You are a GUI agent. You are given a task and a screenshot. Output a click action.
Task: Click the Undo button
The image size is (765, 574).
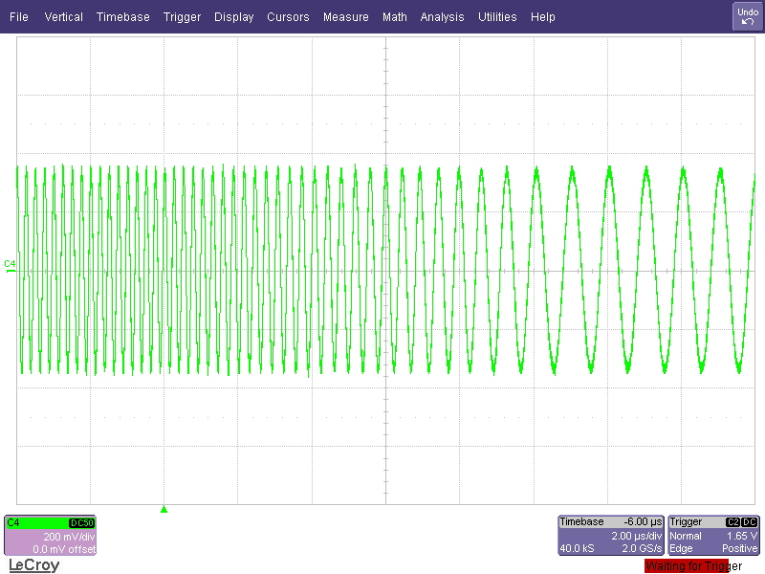coord(748,16)
